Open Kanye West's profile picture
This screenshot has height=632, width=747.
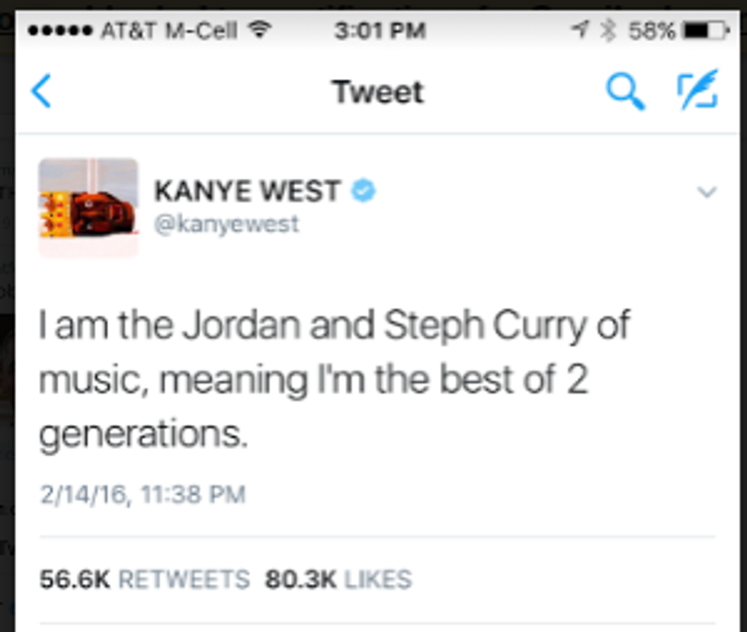pyautogui.click(x=88, y=207)
